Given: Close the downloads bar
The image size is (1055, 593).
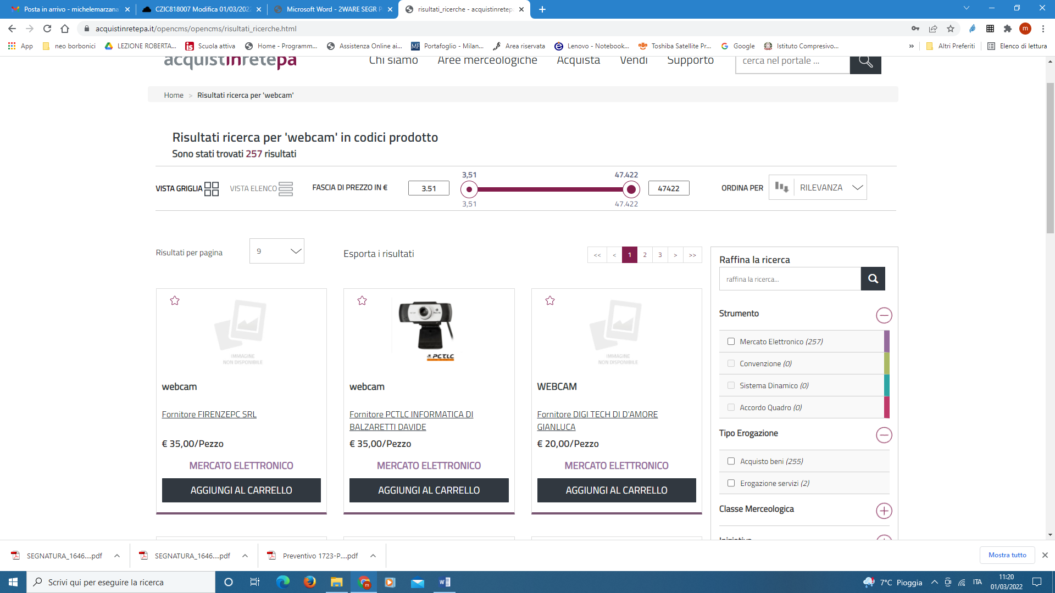Looking at the screenshot, I should point(1045,555).
